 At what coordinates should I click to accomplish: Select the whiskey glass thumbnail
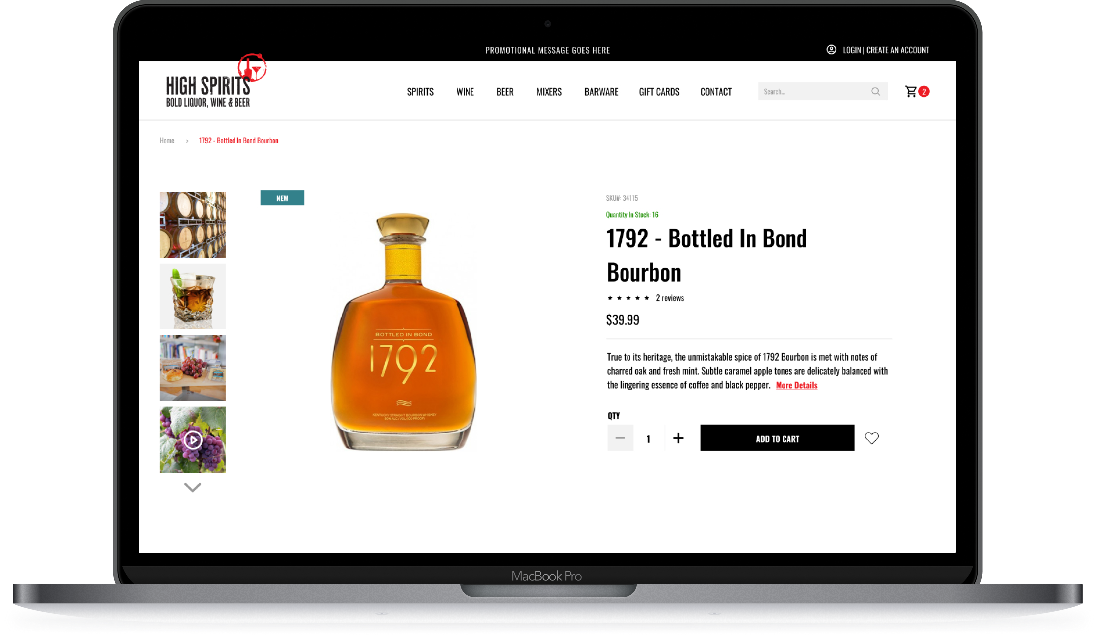[x=193, y=297]
